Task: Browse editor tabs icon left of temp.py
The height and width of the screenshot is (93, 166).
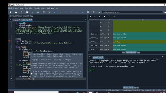Action: [x=10, y=19]
